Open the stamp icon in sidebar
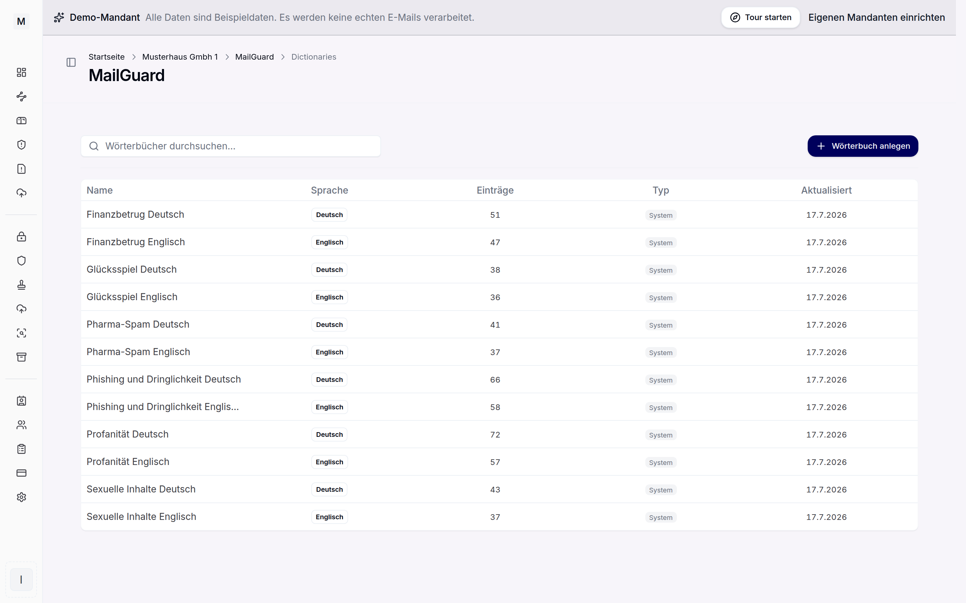This screenshot has width=966, height=603. (21, 285)
